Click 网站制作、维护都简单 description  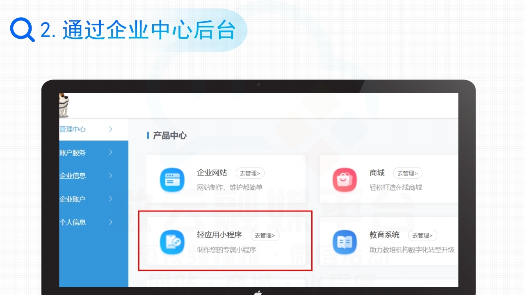tap(230, 187)
